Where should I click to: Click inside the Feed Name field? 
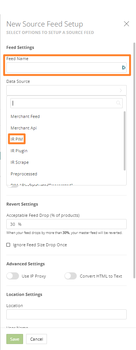(66, 68)
